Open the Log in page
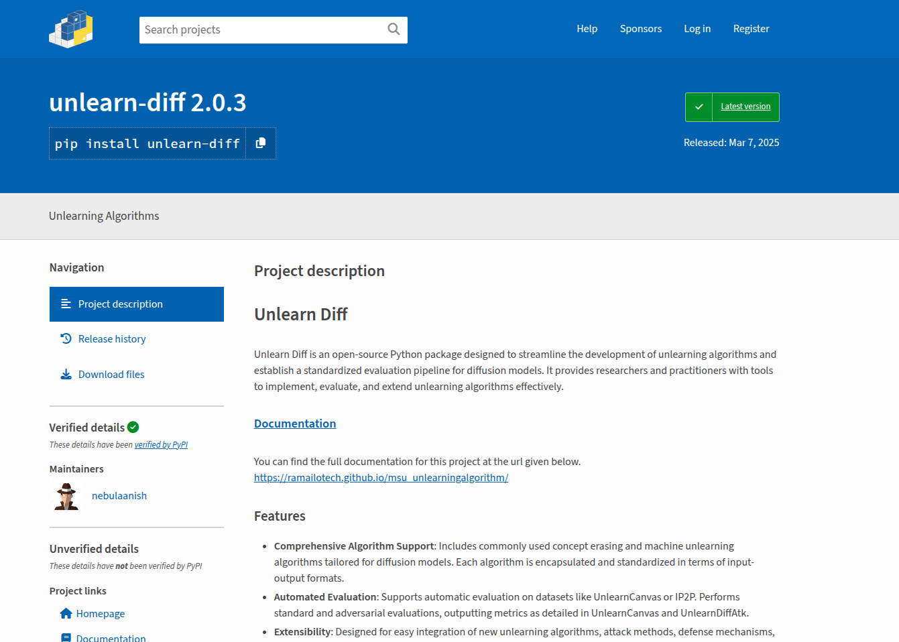This screenshot has height=642, width=899. tap(697, 29)
